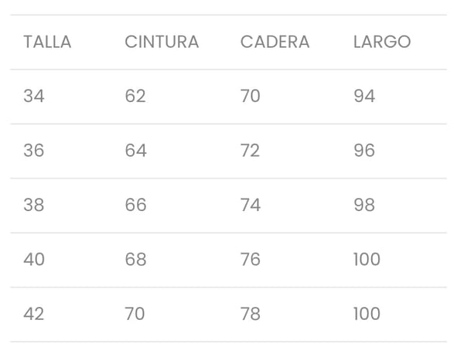Image resolution: width=464 pixels, height=354 pixels.
Task: Click the TALLA column header
Action: point(47,42)
